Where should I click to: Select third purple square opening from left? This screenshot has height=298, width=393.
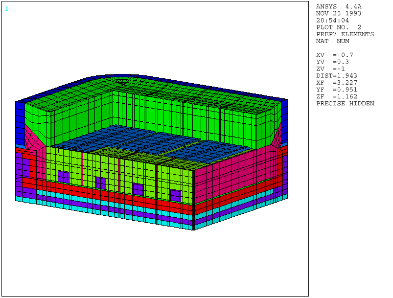tap(138, 189)
